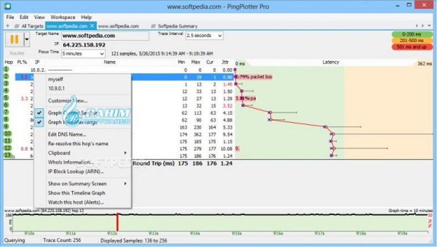Image resolution: width=437 pixels, height=247 pixels.
Task: Select hop 4 number icon
Action: [7, 91]
